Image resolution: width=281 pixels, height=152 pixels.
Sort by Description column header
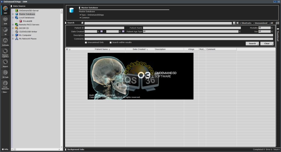pos(169,49)
